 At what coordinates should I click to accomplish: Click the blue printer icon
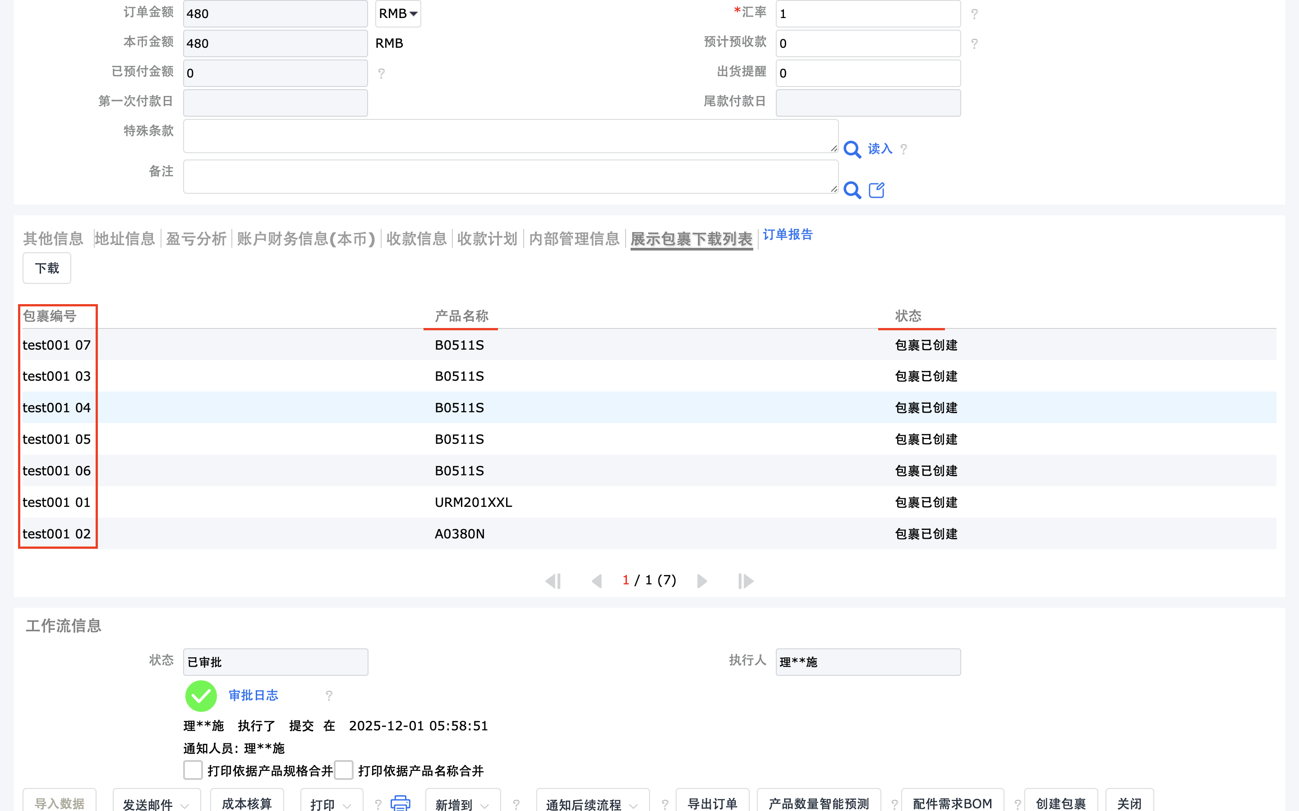[400, 803]
